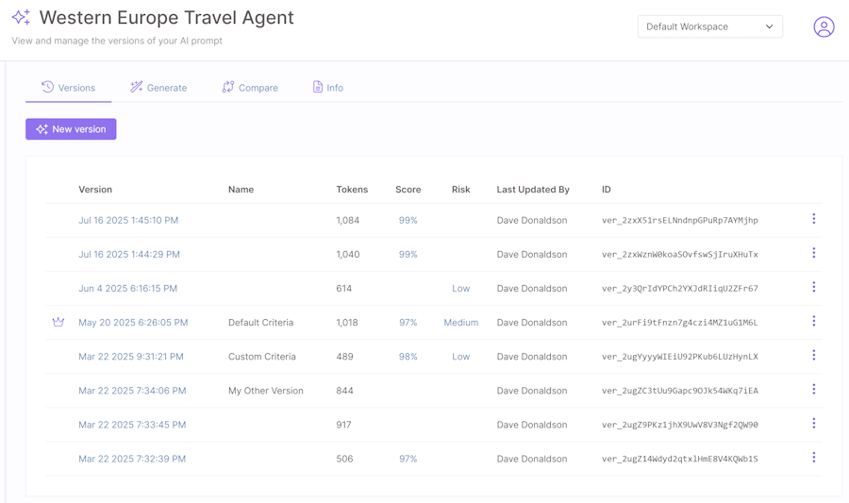Open three-dot menu for Default Criteria row
849x503 pixels.
(813, 322)
